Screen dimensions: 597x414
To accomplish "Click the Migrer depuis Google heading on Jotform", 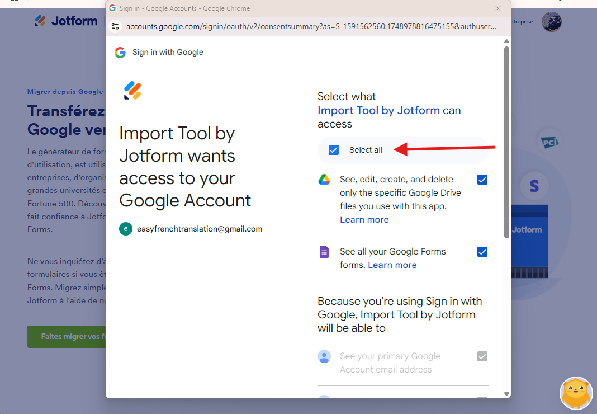I will click(65, 92).
